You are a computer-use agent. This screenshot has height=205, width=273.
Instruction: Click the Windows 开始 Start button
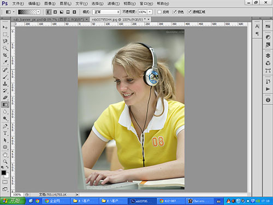pos(13,201)
